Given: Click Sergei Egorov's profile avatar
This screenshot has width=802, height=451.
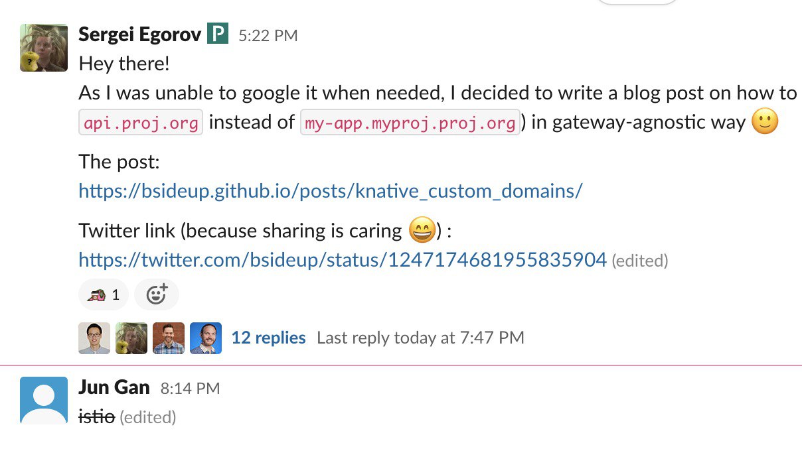Looking at the screenshot, I should point(44,48).
